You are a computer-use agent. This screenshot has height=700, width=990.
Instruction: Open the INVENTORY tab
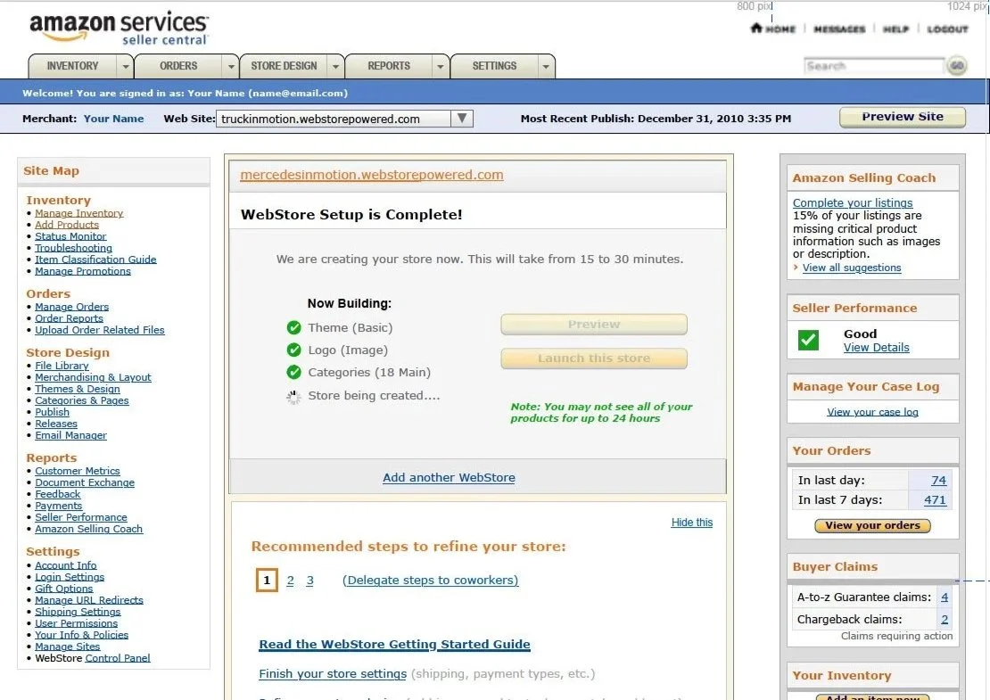pyautogui.click(x=72, y=66)
